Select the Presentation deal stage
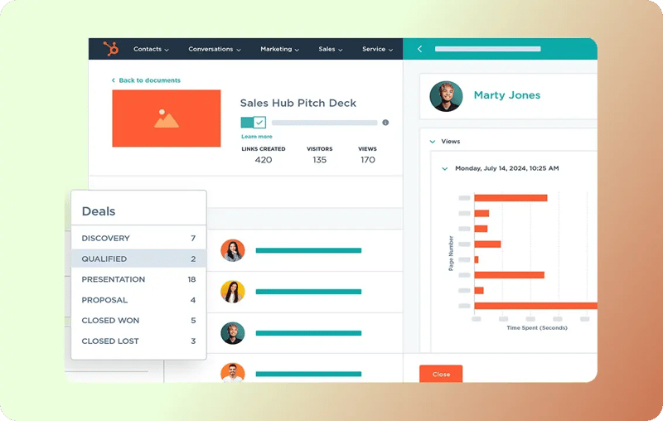The width and height of the screenshot is (663, 421). [x=138, y=279]
